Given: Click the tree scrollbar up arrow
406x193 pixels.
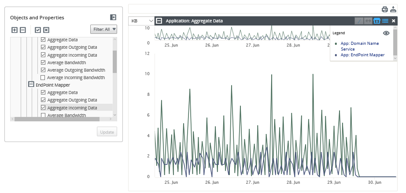Looking at the screenshot, I should (x=114, y=40).
